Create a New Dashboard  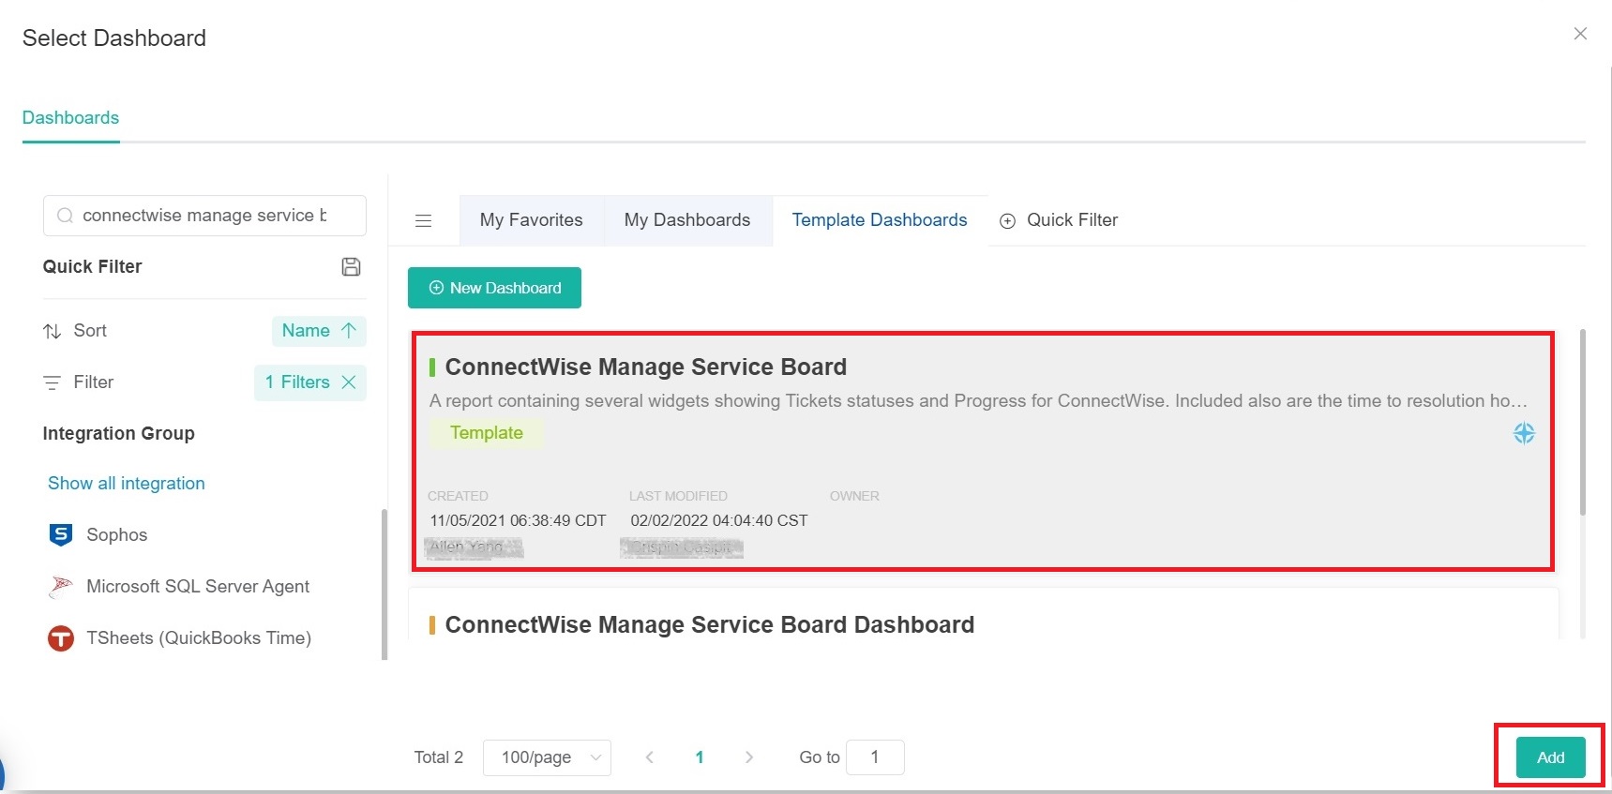click(494, 288)
